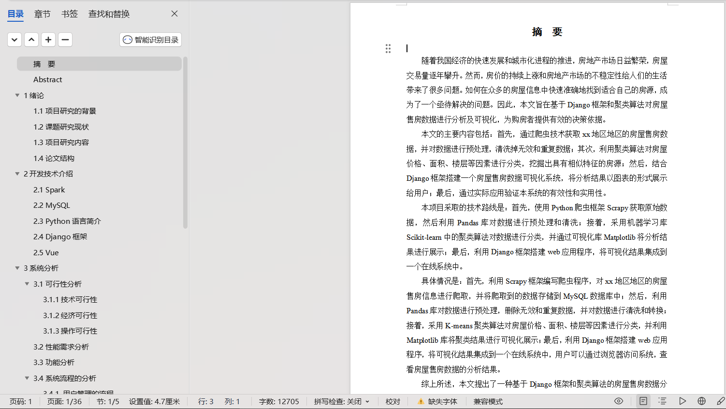Collapse the 2 开发技术介绍 section

(x=17, y=174)
